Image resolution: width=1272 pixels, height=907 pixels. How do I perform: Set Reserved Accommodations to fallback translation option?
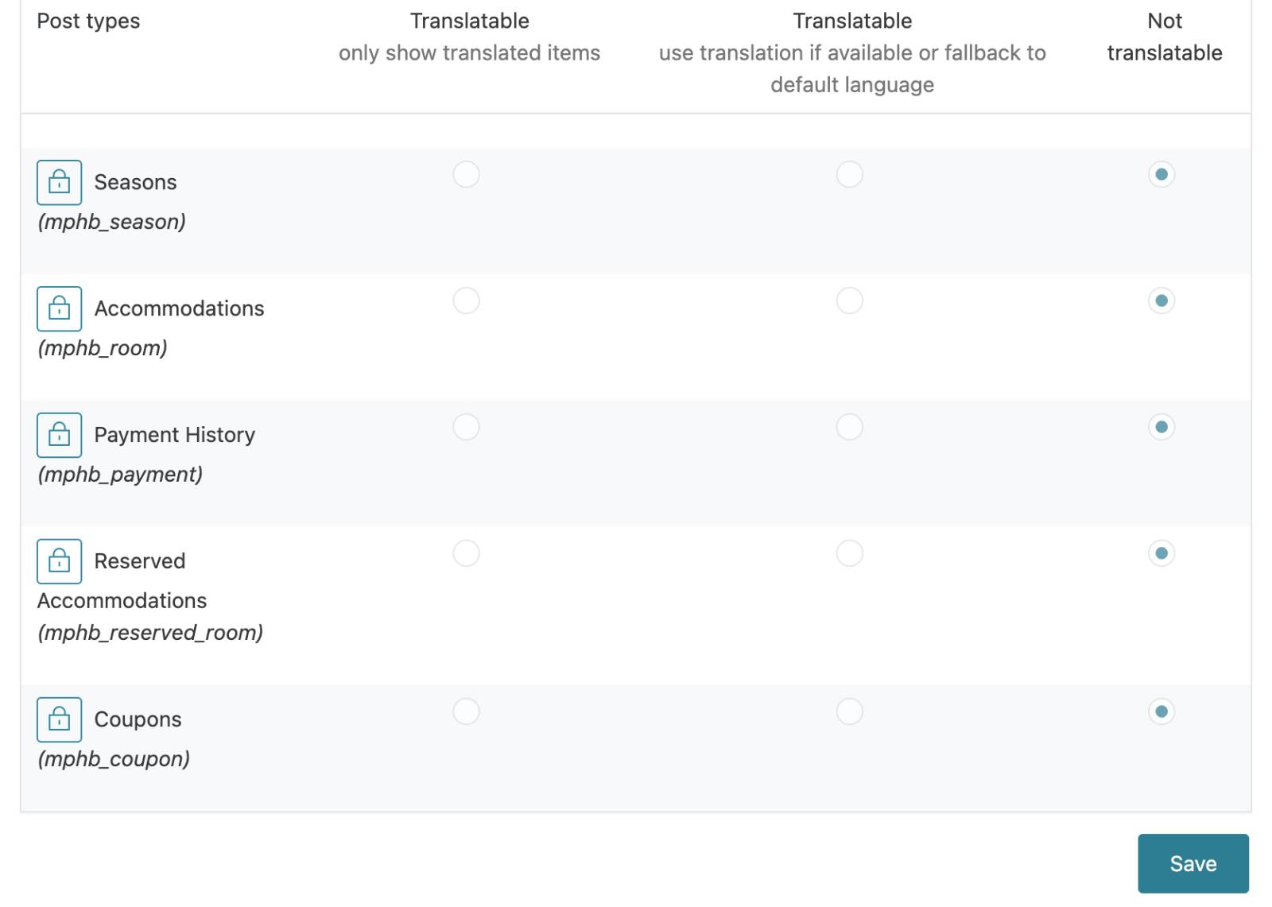click(x=849, y=553)
